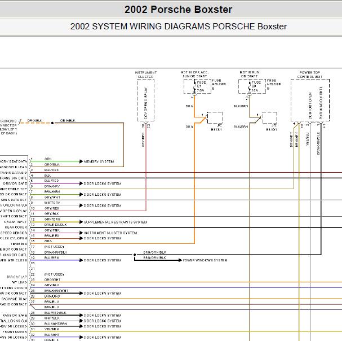
Task: Click the BRN/ORG wire label on pin 26
Action: pos(52,296)
